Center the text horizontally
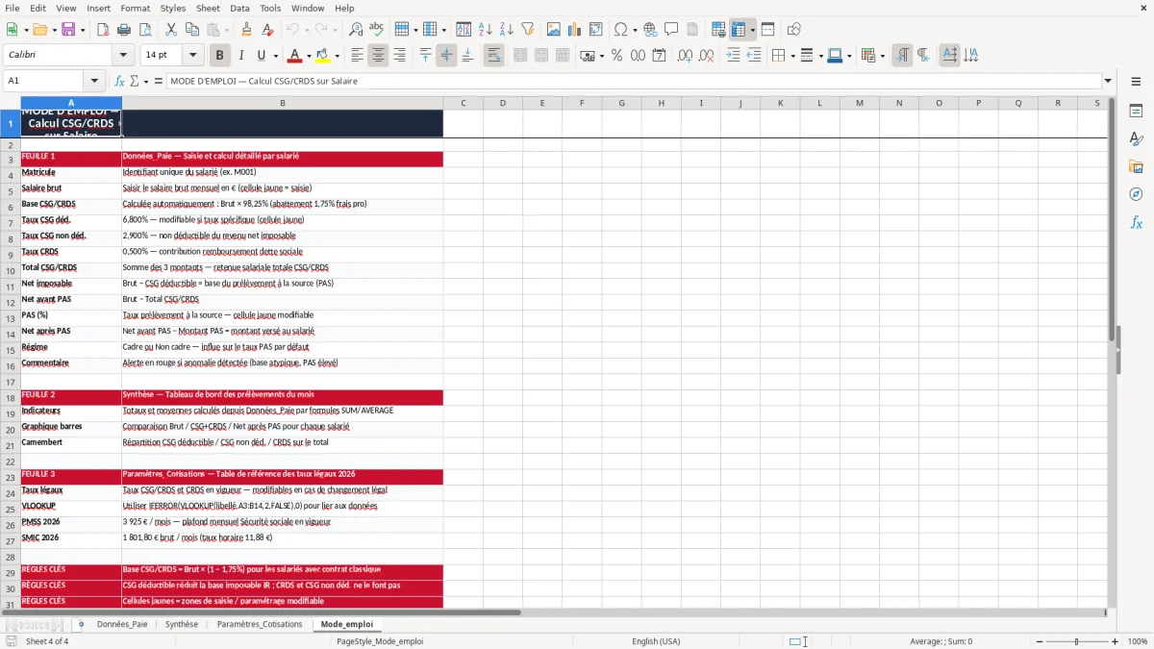This screenshot has height=649, width=1154. tap(379, 56)
